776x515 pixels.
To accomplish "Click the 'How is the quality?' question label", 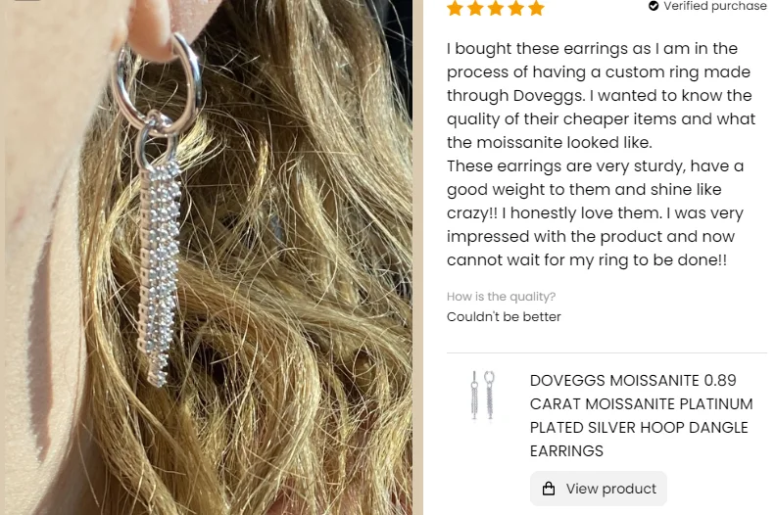I will point(501,297).
